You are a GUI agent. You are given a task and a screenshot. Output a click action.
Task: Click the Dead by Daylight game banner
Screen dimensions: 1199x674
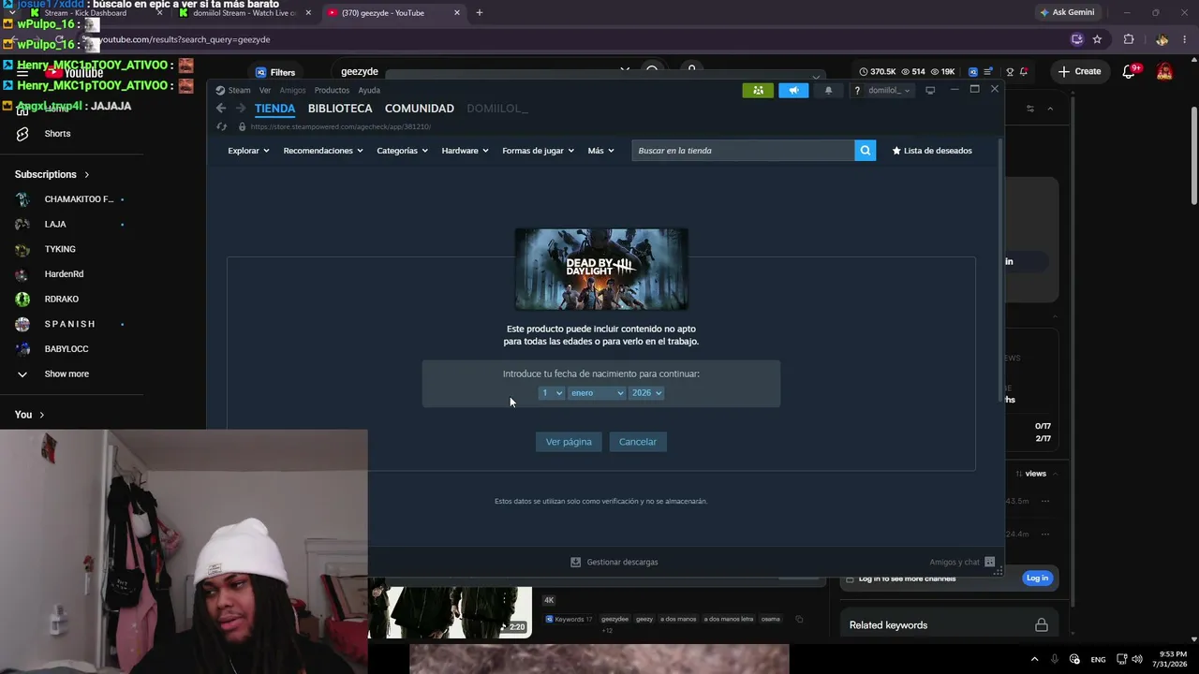coord(601,270)
